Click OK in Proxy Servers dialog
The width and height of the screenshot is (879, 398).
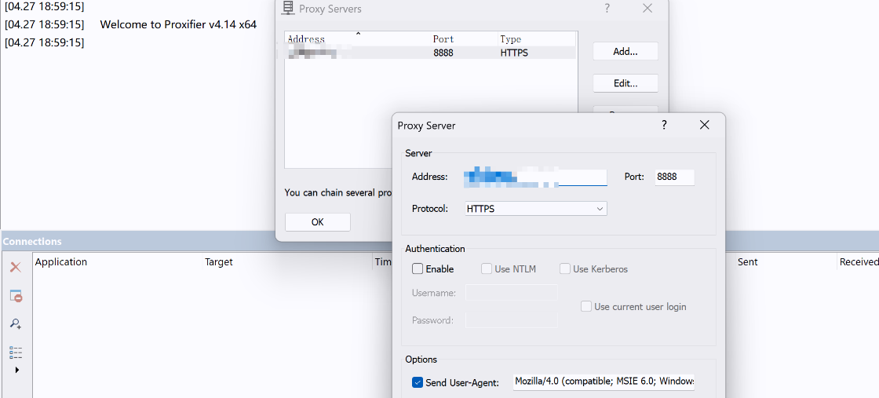click(317, 222)
